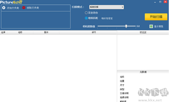Click the 移除文件夹 text label
169x102 pixels.
click(33, 8)
